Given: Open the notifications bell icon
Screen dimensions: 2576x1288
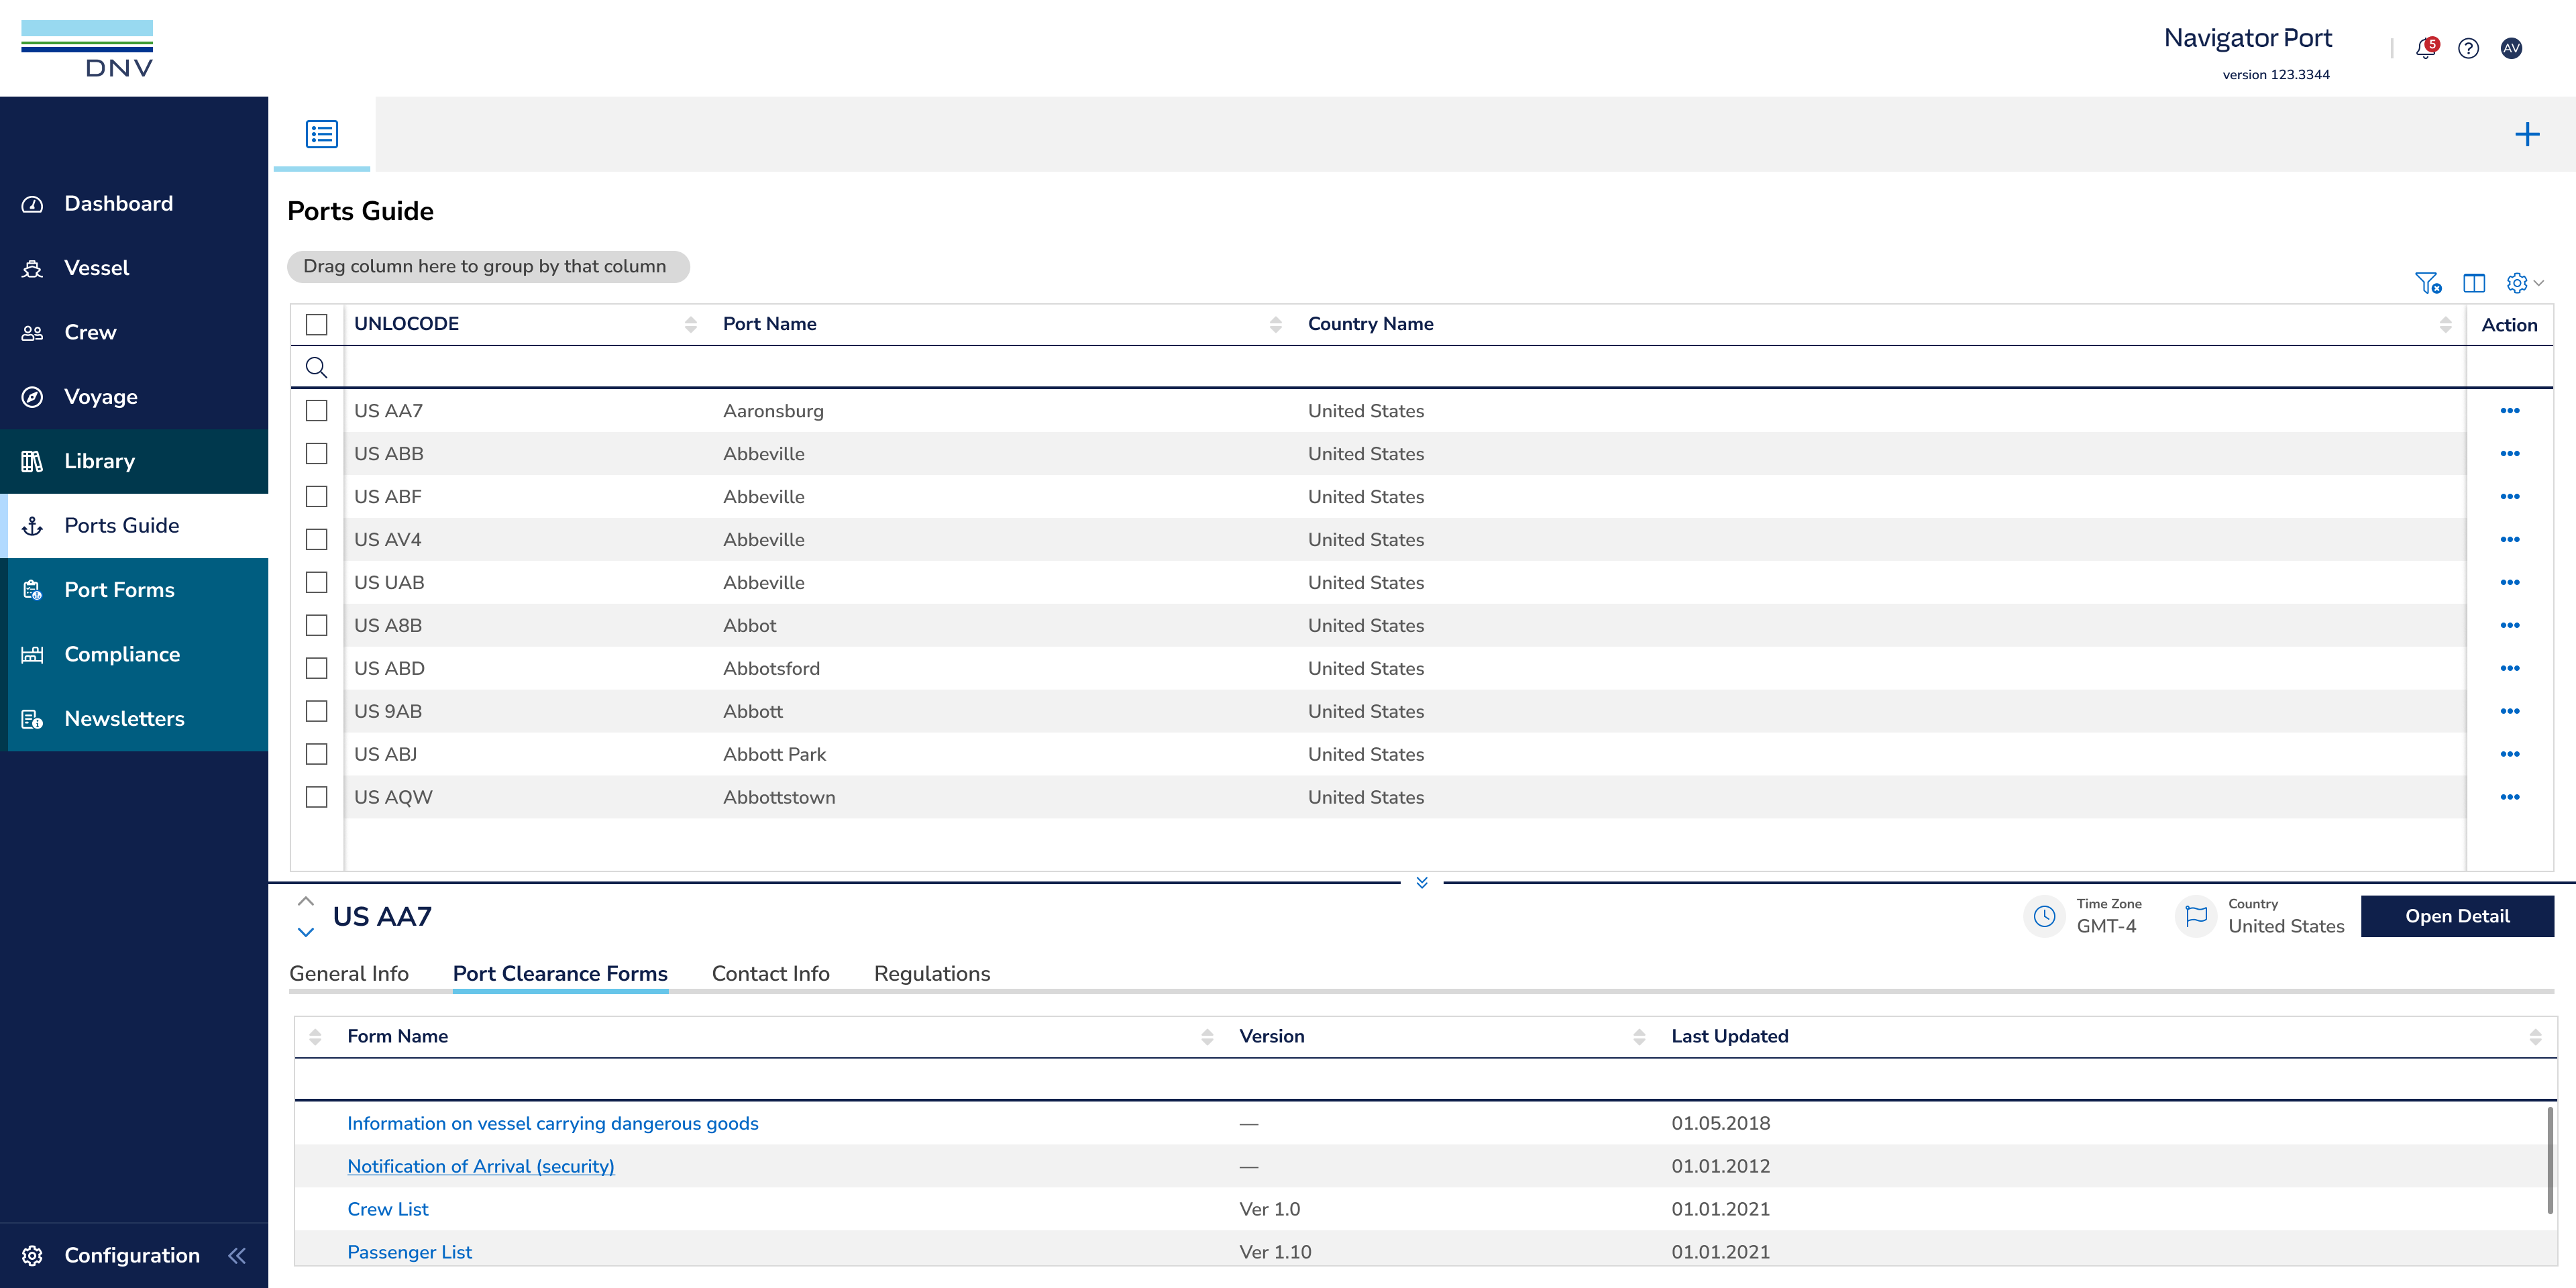Looking at the screenshot, I should click(x=2425, y=48).
